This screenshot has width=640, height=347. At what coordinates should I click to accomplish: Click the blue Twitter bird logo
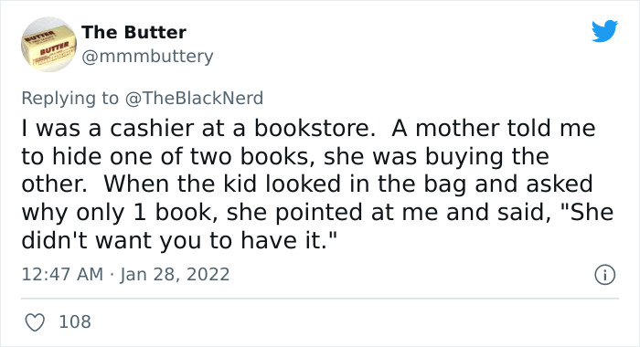tap(604, 31)
